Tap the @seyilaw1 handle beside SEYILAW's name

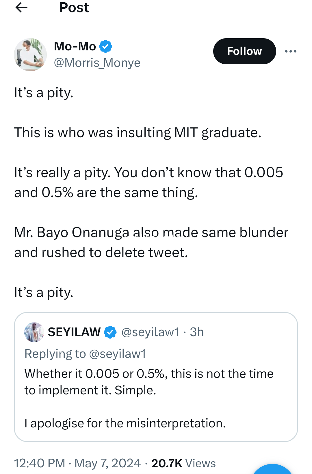[150, 332]
